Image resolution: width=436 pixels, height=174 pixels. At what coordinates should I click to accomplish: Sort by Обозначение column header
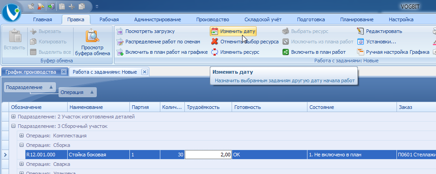[38, 107]
